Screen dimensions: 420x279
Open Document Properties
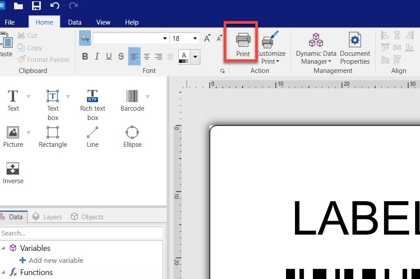point(355,48)
